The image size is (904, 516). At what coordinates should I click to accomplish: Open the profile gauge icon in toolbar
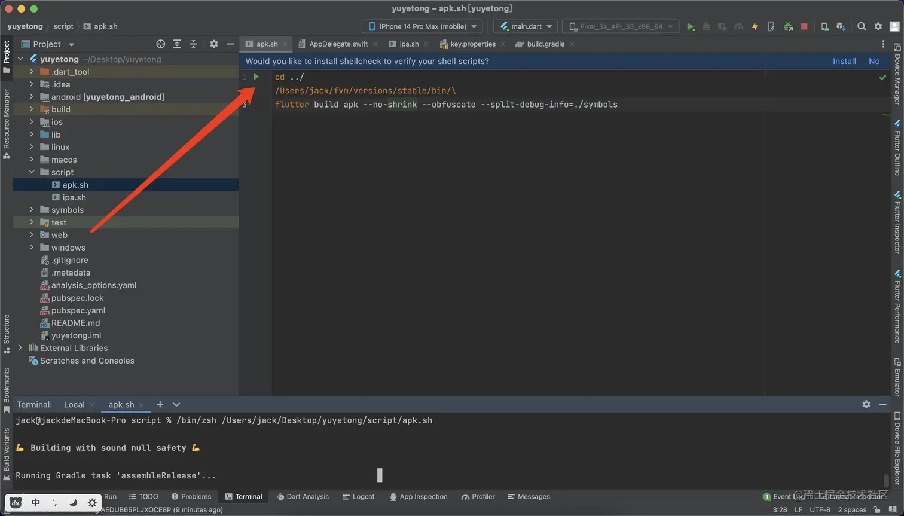click(739, 26)
